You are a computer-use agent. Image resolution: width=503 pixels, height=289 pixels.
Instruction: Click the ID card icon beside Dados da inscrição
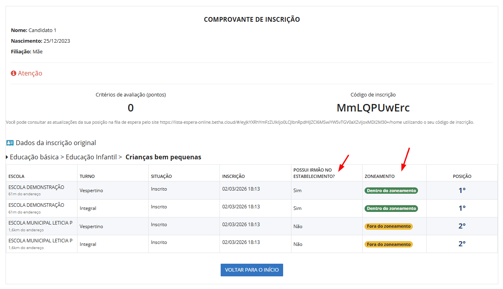coord(10,143)
